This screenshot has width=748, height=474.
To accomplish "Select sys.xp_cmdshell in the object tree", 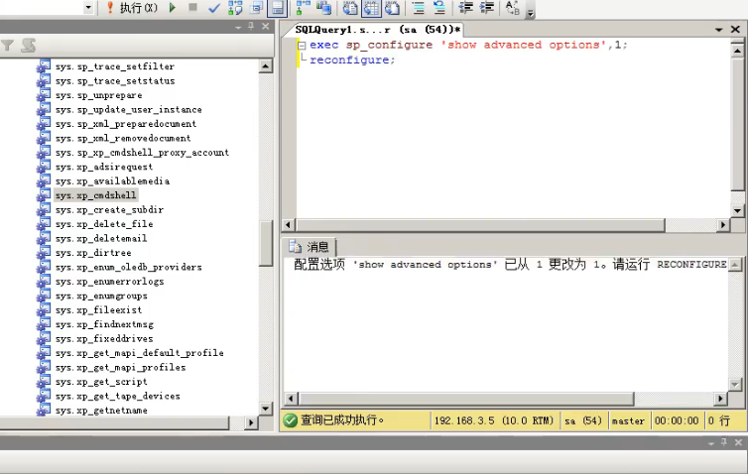I will (x=96, y=195).
